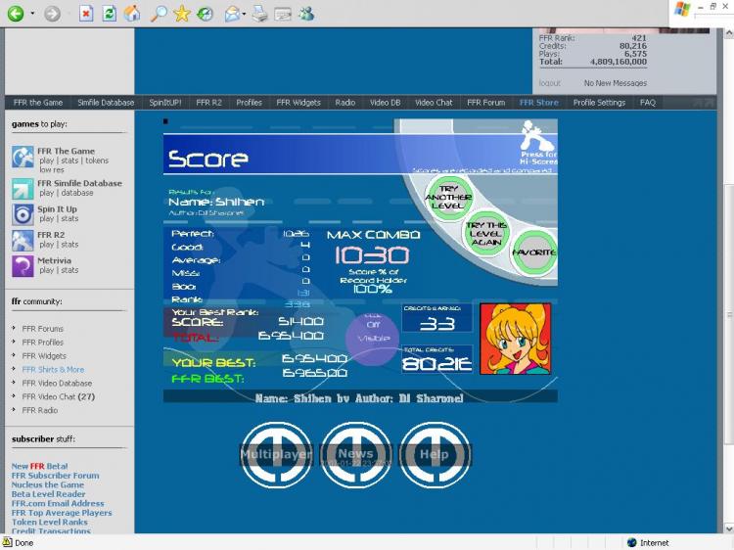The image size is (734, 550).
Task: Click database link under FFR Simfile Database
Action: pyautogui.click(x=76, y=193)
